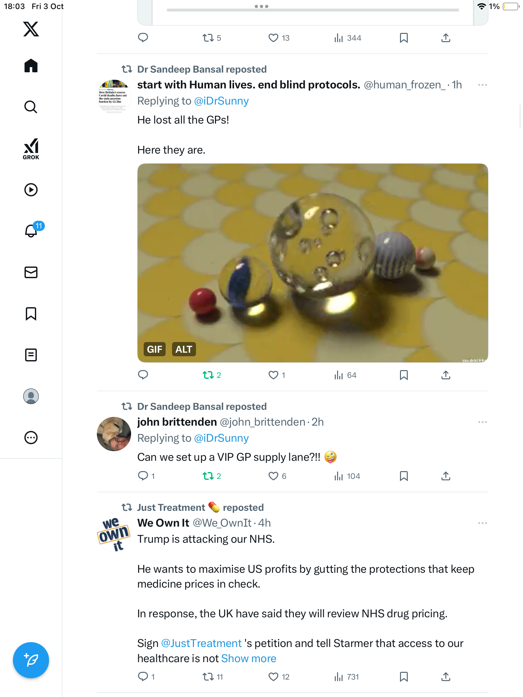Viewport: 523px width, 697px height.
Task: Open more options on We Own It post
Action: click(x=482, y=523)
